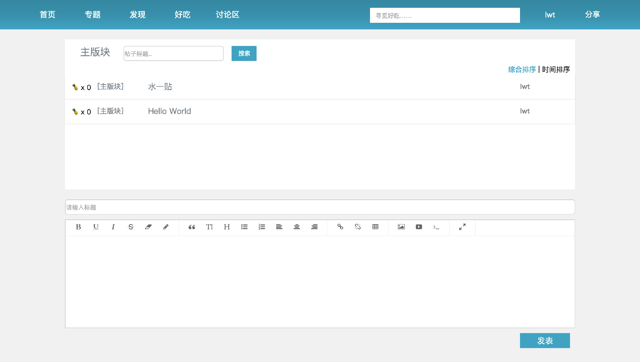Apply strikethrough to text
Viewport: 640px width, 362px height.
pyautogui.click(x=131, y=227)
